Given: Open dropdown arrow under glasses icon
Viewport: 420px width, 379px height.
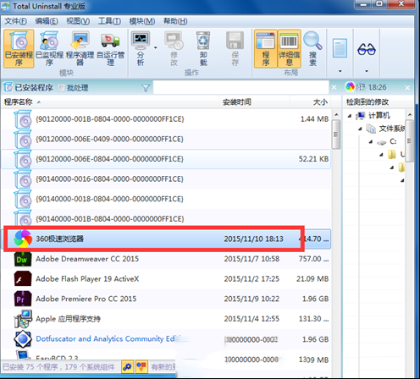Looking at the screenshot, I should tap(367, 71).
